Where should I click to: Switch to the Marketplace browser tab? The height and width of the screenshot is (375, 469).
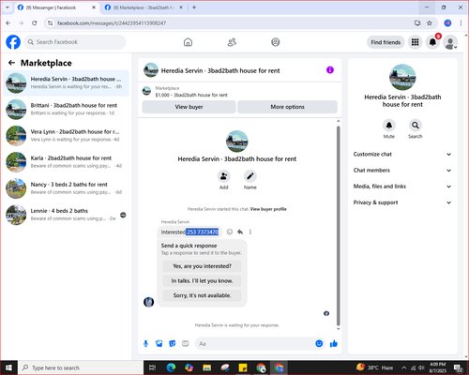pyautogui.click(x=144, y=7)
